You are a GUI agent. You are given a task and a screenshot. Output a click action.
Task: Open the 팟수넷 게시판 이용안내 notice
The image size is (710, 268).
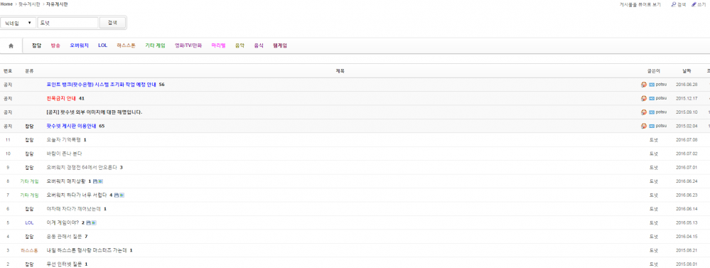point(71,126)
